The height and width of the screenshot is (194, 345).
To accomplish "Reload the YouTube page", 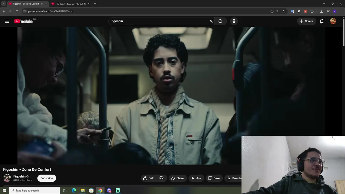I will point(17,11).
